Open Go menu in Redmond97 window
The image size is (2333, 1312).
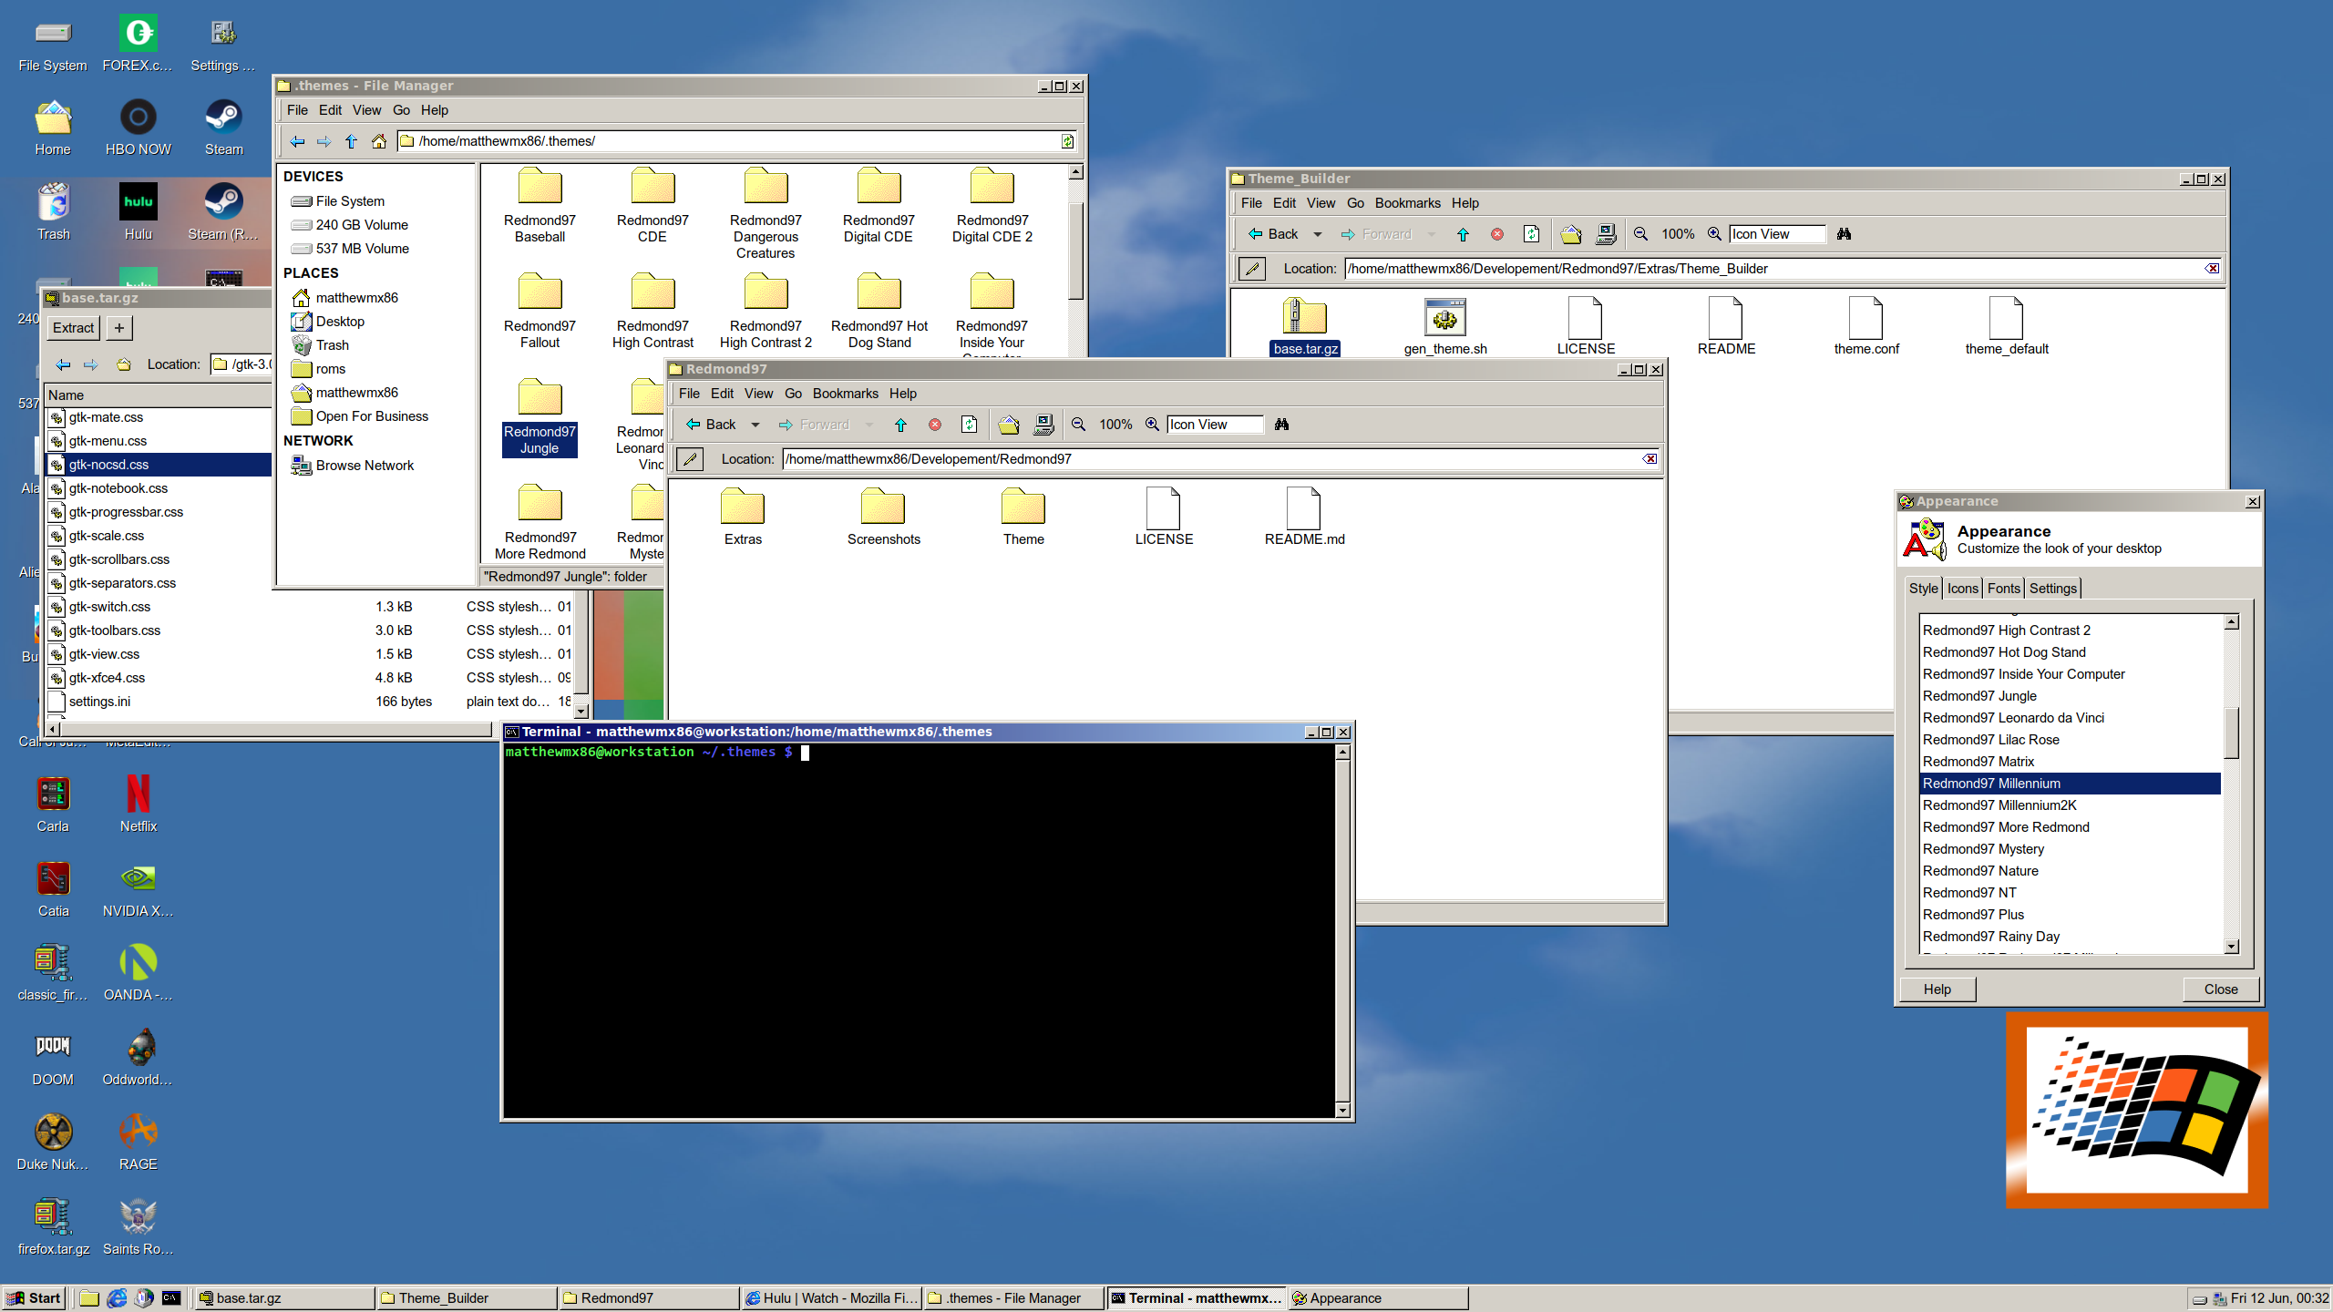coord(793,394)
